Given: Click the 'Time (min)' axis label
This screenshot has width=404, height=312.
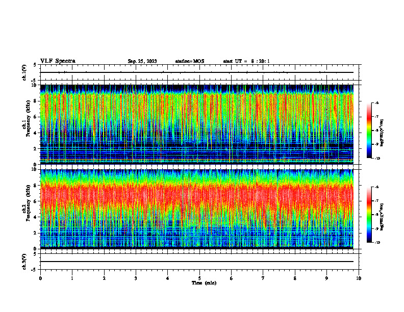Looking at the screenshot, I should (x=204, y=283).
